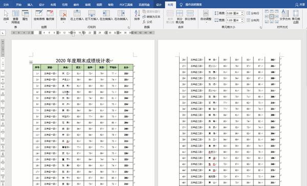307x186 pixels.
Task: Click the 总分 header cell
Action: [126, 67]
